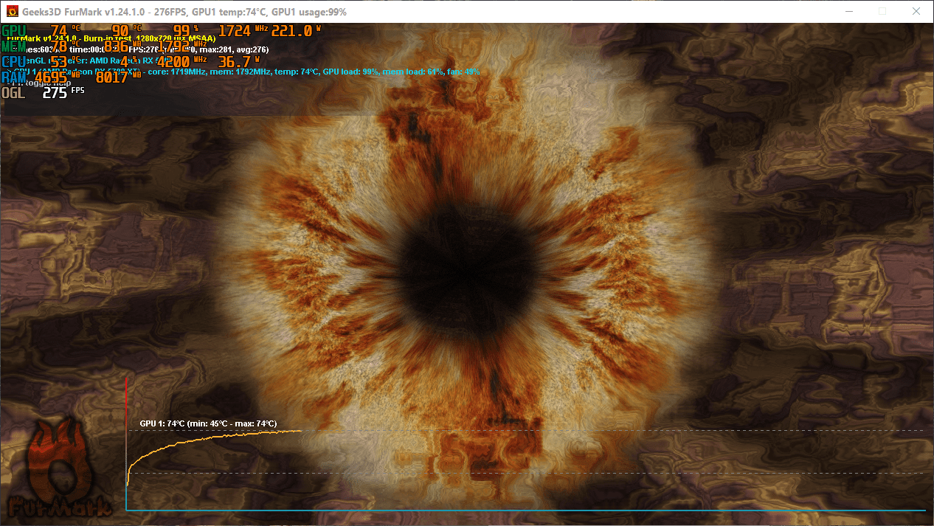This screenshot has width=934, height=526.
Task: Maximize the FurMark window
Action: (882, 12)
